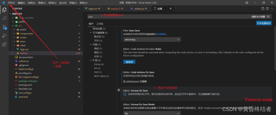Open Settings JSON file icon

(x=263, y=9)
